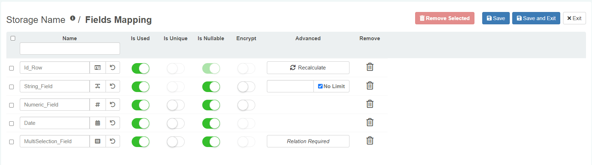Screen dimensions: 592x165
Task: Reset the Date field name
Action: (113, 123)
